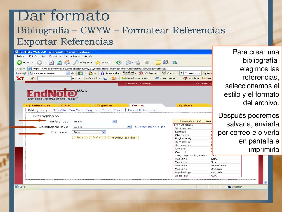Image resolution: width=282 pixels, height=212 pixels.
Task: Open Cite While You Write Plug-In link
Action: pyautogui.click(x=74, y=110)
